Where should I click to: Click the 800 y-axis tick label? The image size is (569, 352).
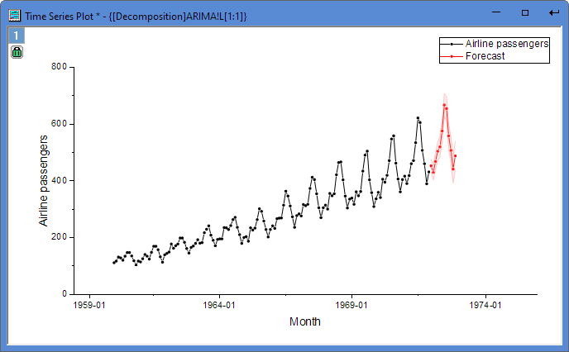click(58, 67)
